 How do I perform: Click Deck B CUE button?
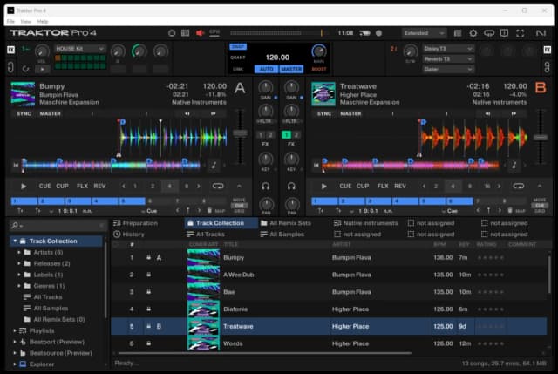345,186
